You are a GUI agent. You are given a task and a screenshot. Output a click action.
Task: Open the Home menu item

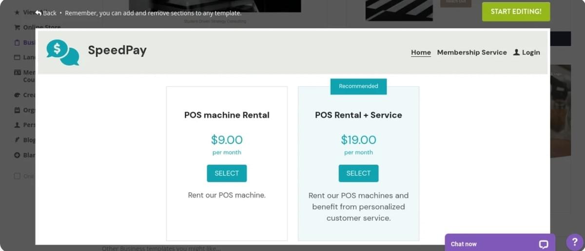point(421,52)
